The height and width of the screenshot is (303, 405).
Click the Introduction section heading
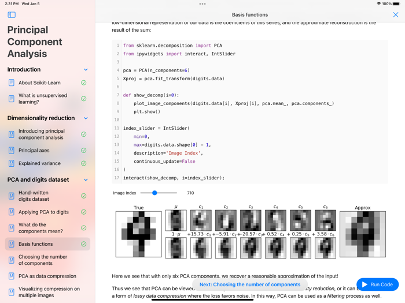point(24,70)
